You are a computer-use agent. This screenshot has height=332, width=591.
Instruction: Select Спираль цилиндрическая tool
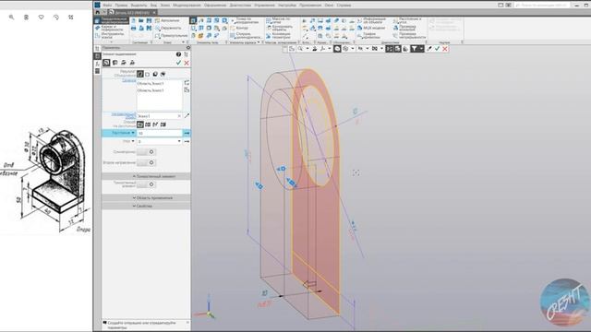coord(246,36)
